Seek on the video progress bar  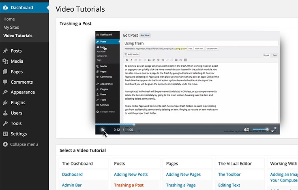point(187,125)
